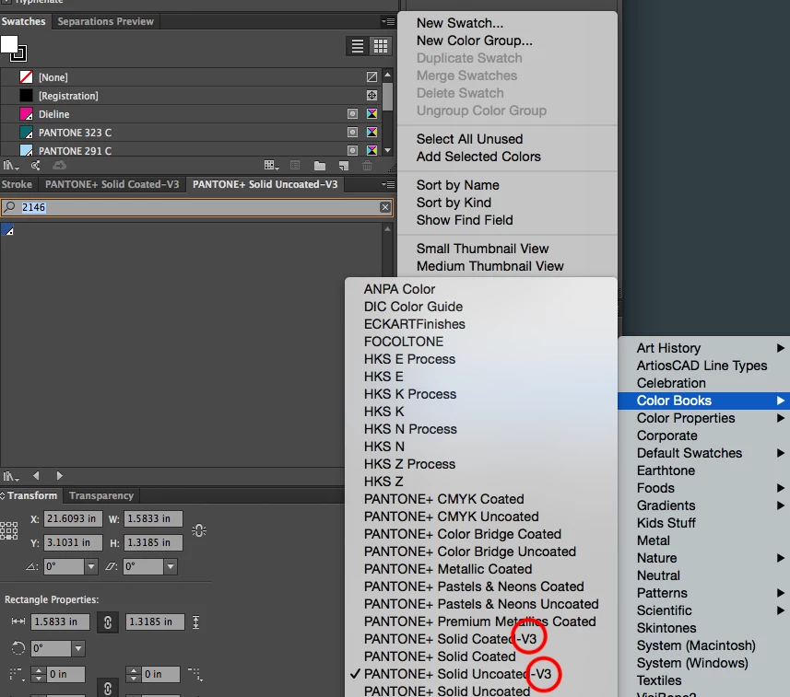Expand the shear angle dropdown
The image size is (790, 697).
(x=171, y=566)
